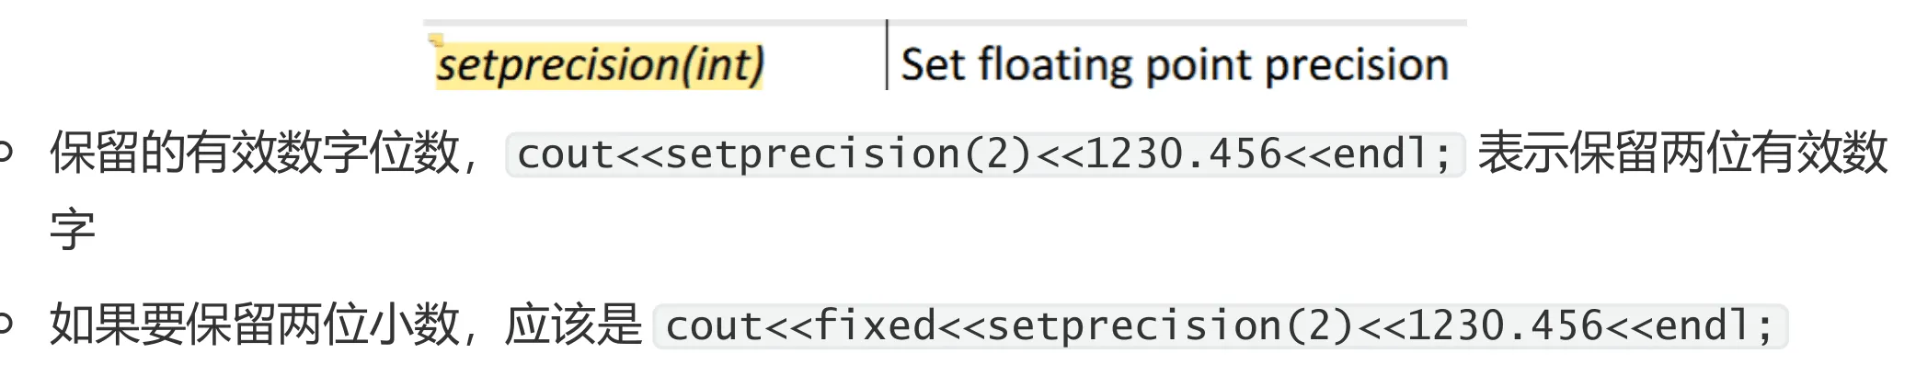Click the text 表示保留两位有效数
Screen dimensions: 1916x365
tap(1683, 153)
